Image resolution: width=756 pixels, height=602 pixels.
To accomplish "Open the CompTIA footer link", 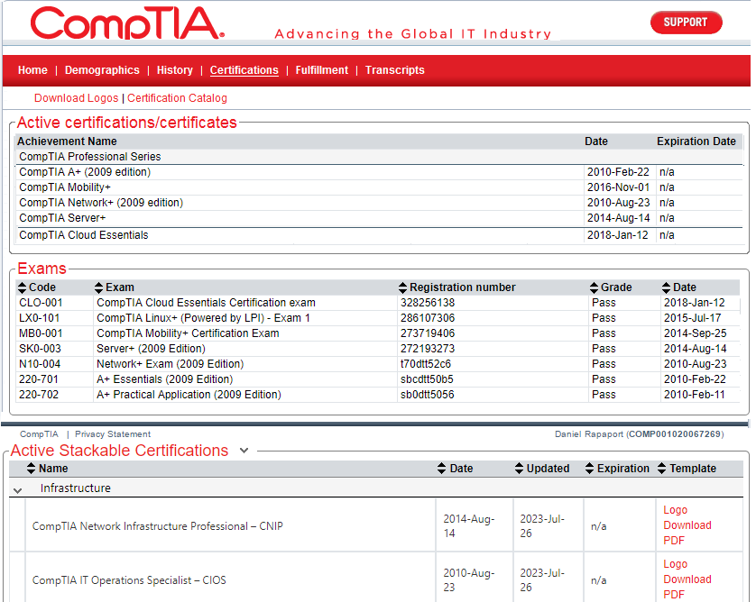I will pos(39,434).
